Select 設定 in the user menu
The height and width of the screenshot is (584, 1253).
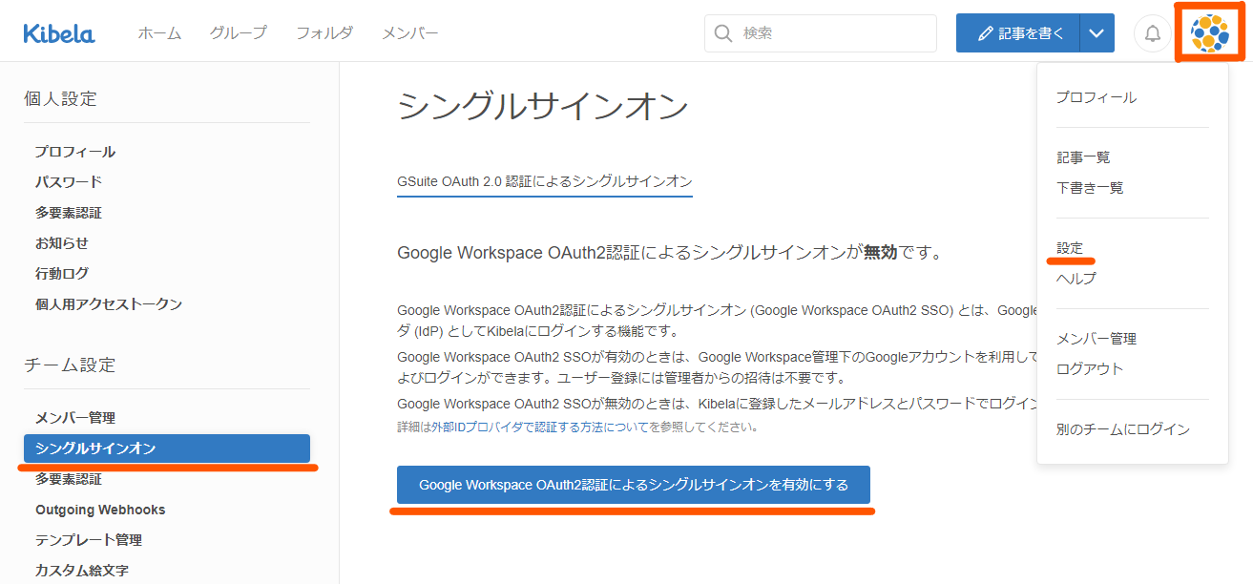tap(1070, 248)
